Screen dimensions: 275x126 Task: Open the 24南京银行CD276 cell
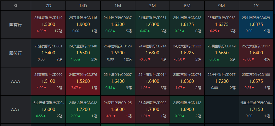[83, 81]
